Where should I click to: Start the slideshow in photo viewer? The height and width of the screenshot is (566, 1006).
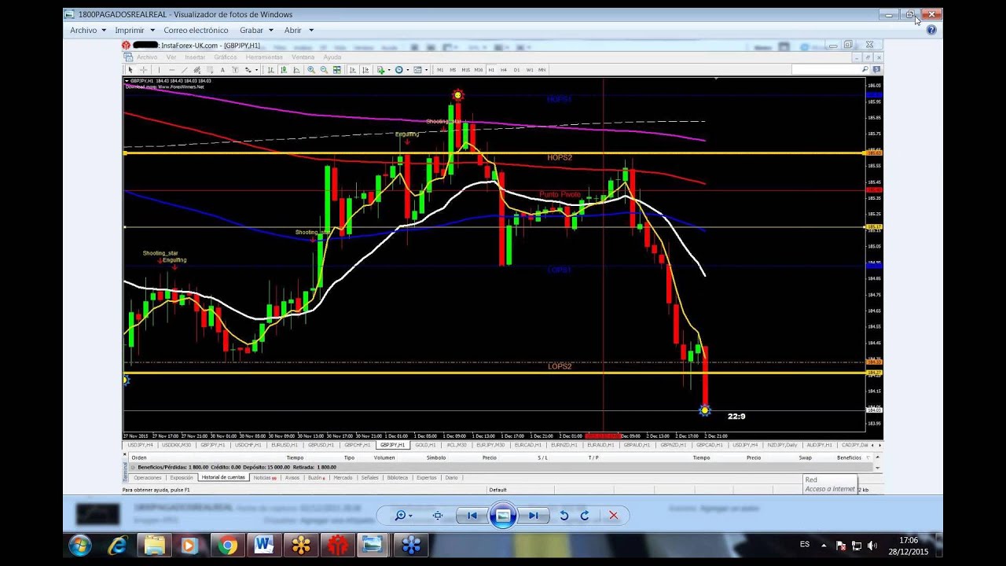[503, 516]
